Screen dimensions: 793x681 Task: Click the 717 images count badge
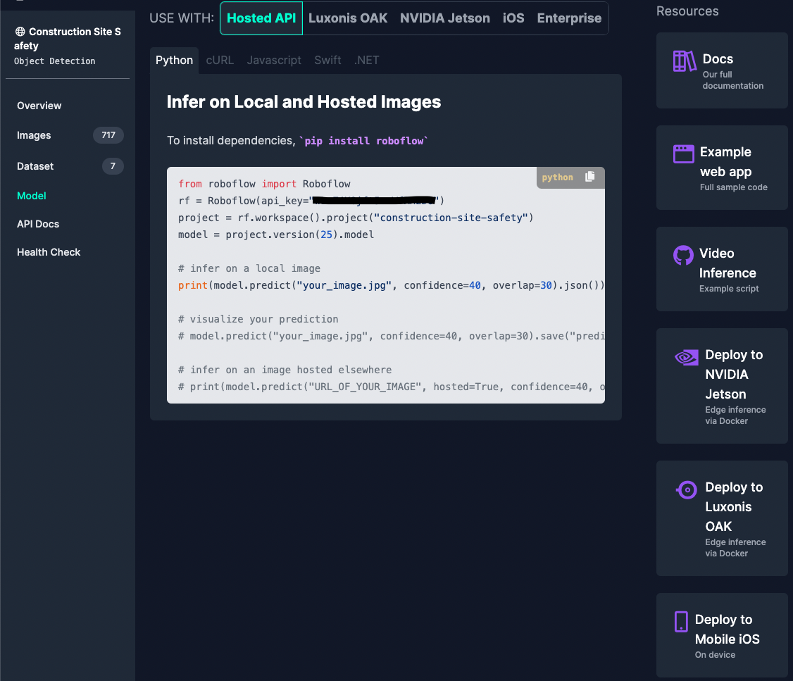coord(108,135)
